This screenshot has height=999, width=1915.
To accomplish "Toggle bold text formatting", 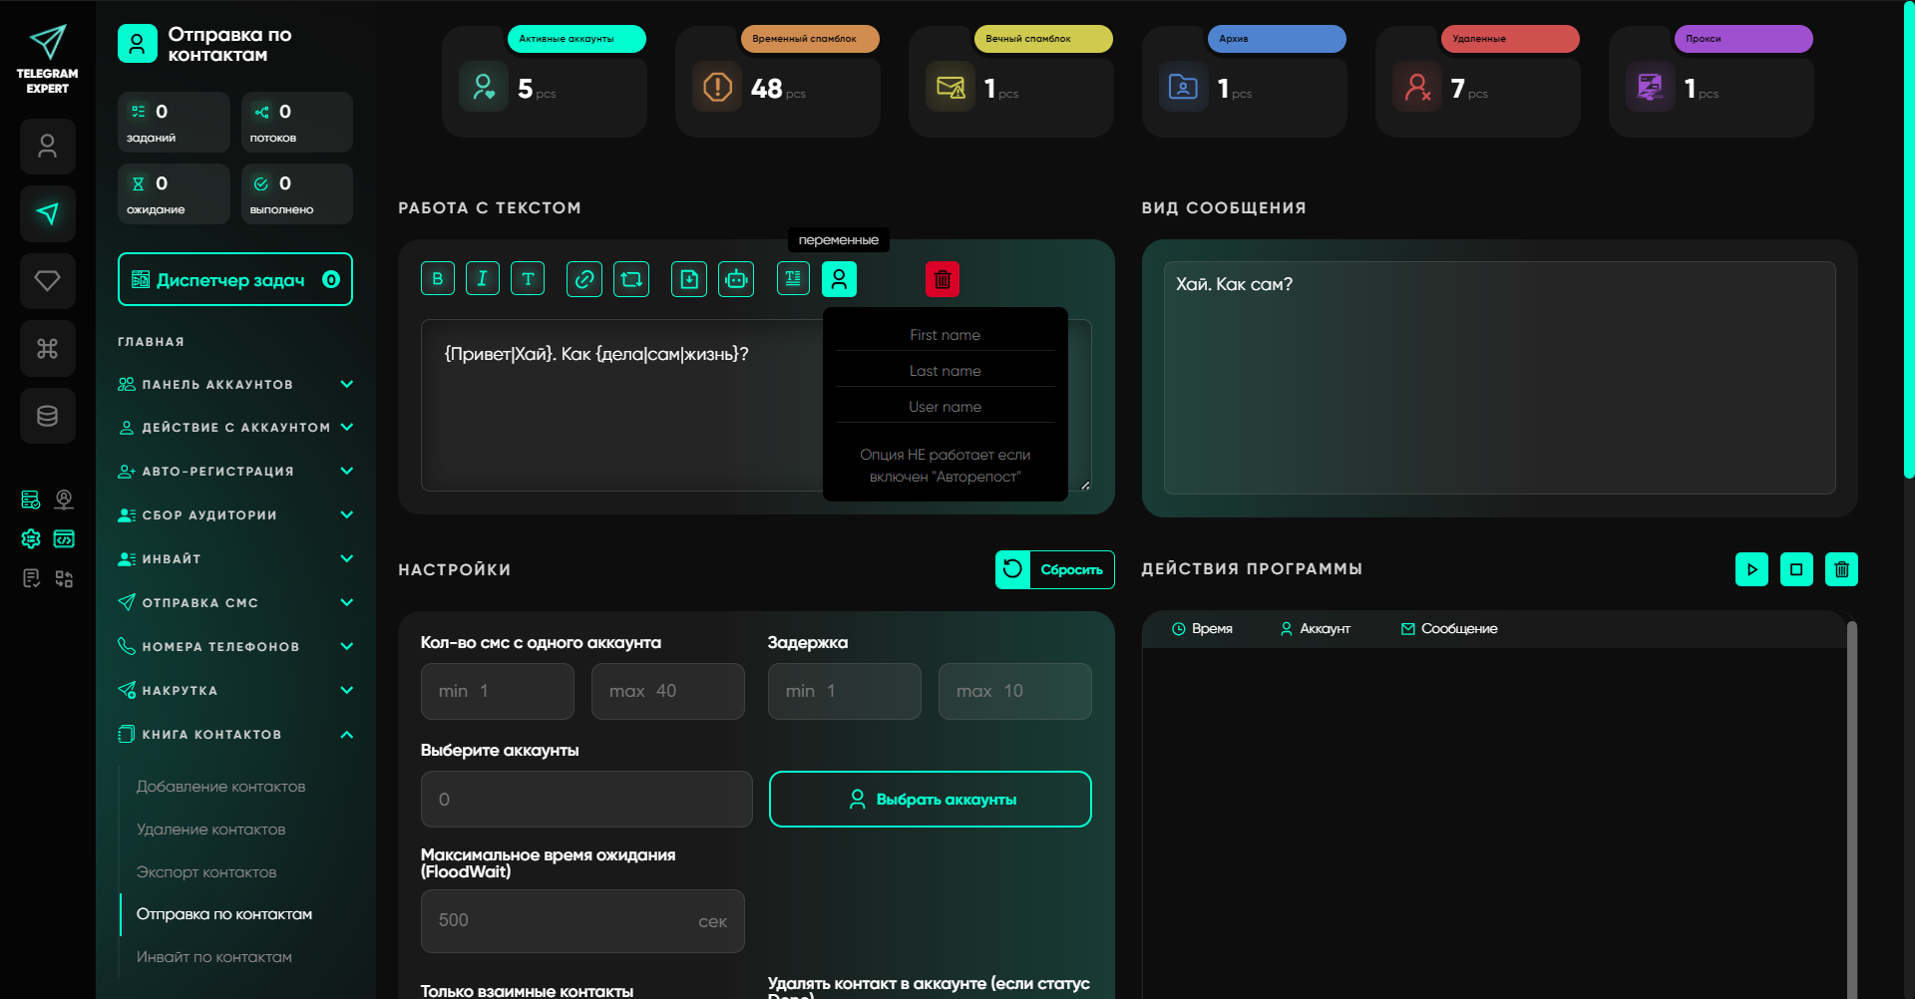I will point(437,279).
